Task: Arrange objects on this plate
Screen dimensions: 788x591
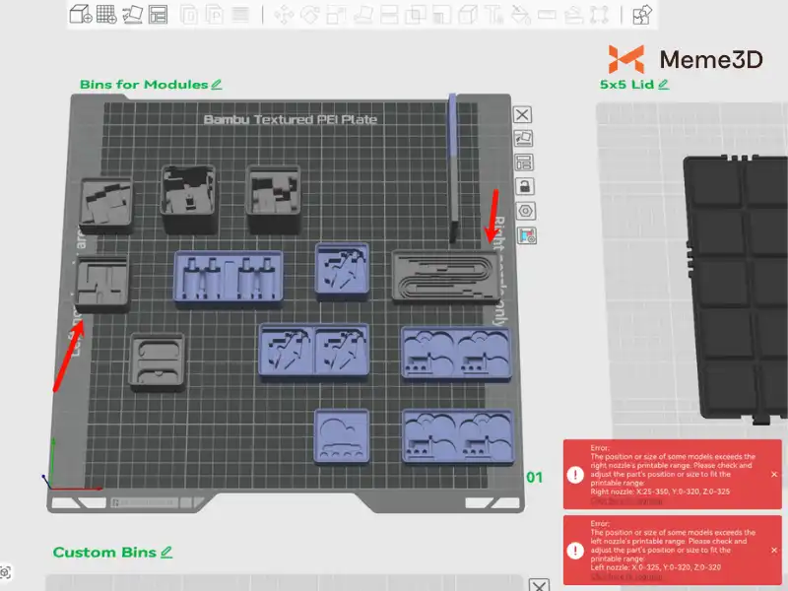Action: pos(524,163)
